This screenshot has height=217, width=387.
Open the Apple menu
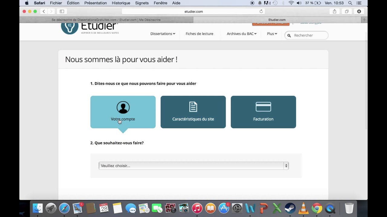[x=27, y=3]
